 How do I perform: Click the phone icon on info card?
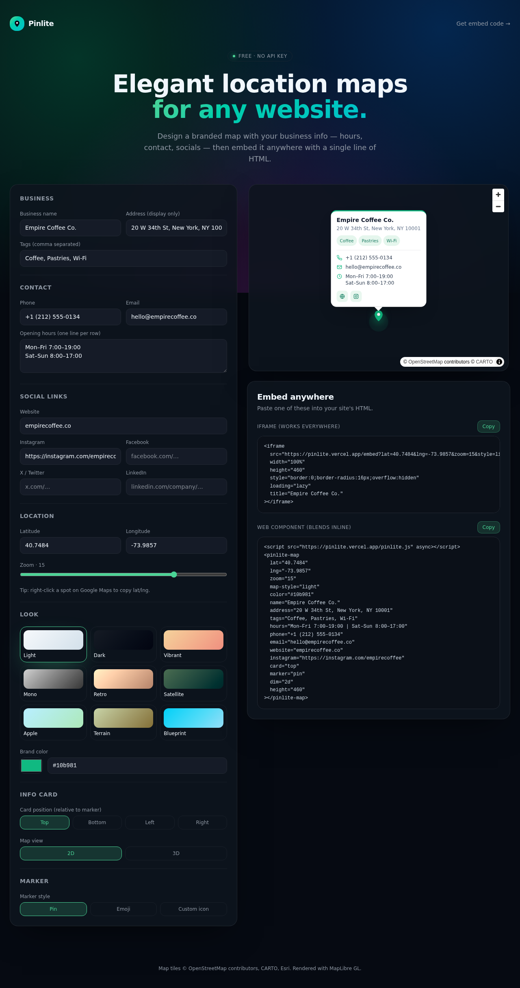(x=340, y=258)
